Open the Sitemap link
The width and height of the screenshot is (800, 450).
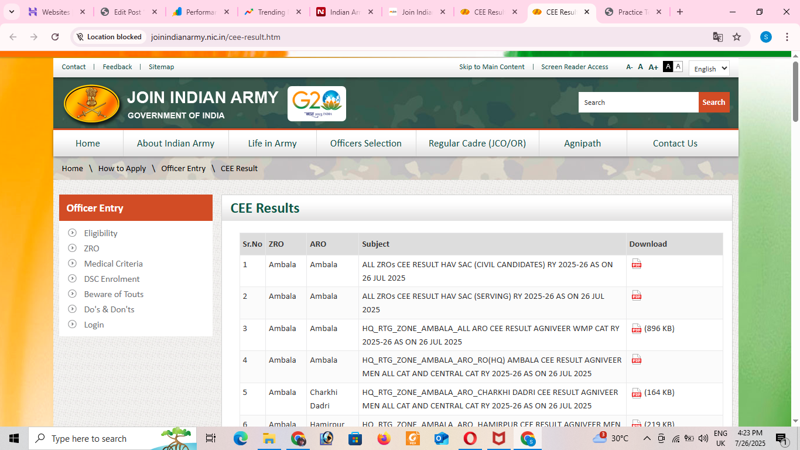[x=161, y=67]
